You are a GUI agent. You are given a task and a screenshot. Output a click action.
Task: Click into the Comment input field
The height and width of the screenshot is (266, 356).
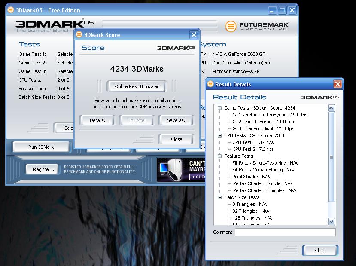point(285,232)
